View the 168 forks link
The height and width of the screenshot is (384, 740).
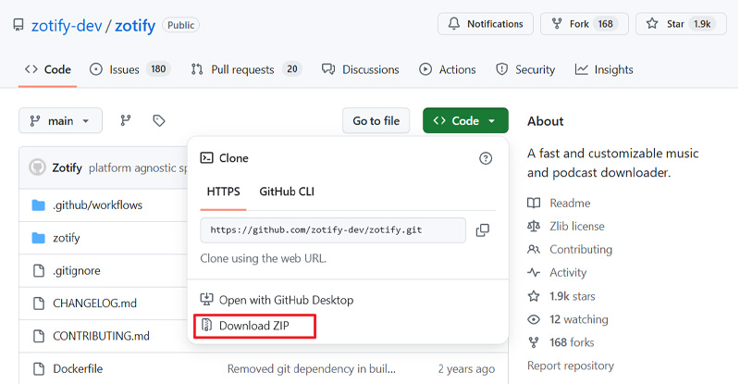click(x=572, y=342)
